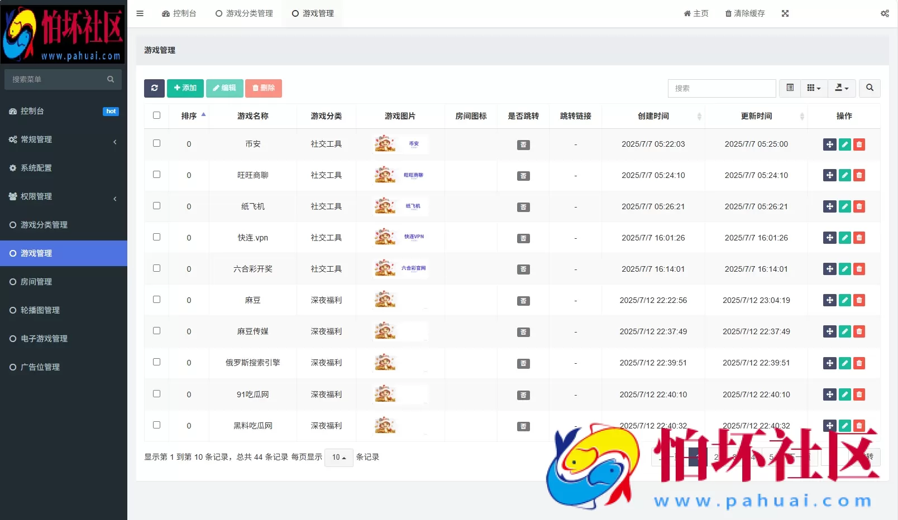
Task: Open the export dropdown on the table toolbar
Action: 841,88
